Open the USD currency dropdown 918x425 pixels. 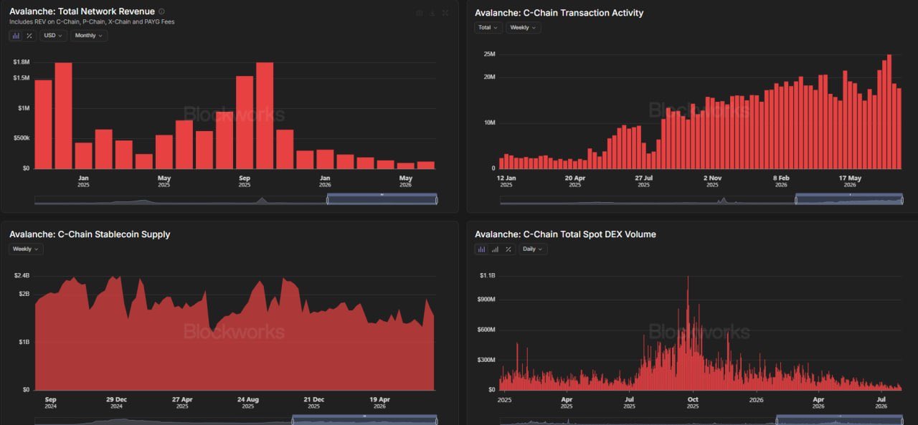(x=53, y=35)
